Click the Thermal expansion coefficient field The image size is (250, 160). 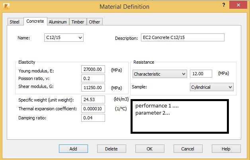pos(93,109)
